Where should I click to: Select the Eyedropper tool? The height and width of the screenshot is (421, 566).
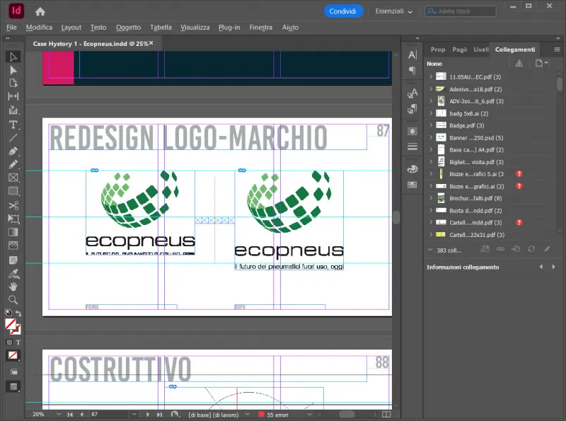tap(13, 274)
